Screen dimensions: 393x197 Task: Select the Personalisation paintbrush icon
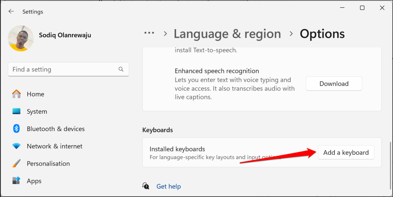coord(17,164)
